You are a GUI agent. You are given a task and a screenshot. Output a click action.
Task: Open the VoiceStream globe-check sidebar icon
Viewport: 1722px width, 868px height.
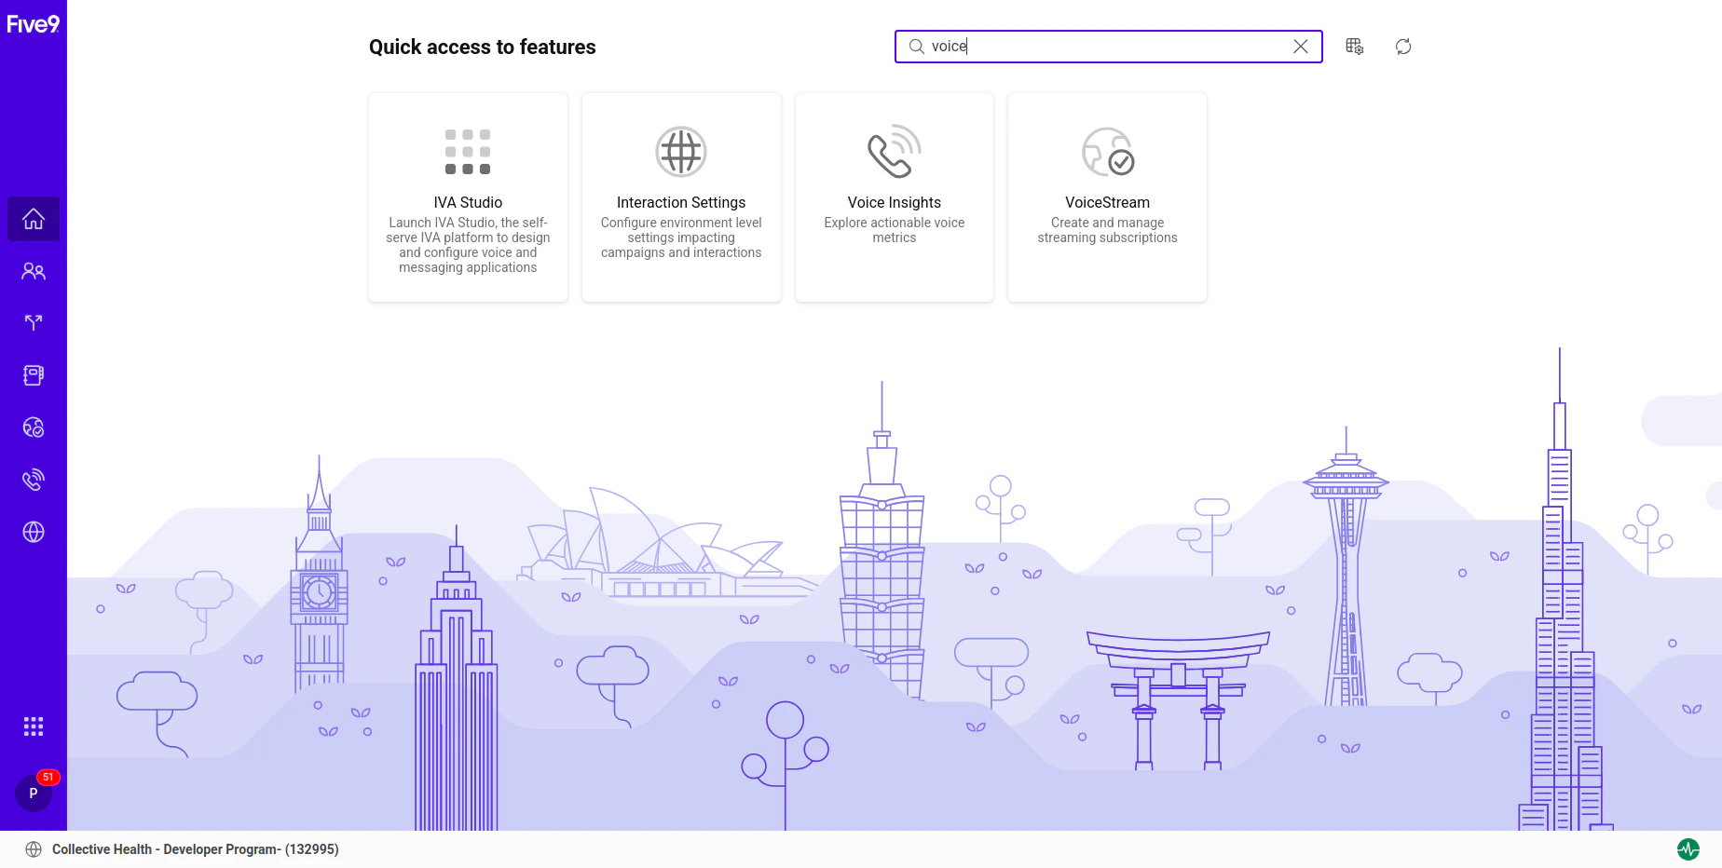coord(34,427)
